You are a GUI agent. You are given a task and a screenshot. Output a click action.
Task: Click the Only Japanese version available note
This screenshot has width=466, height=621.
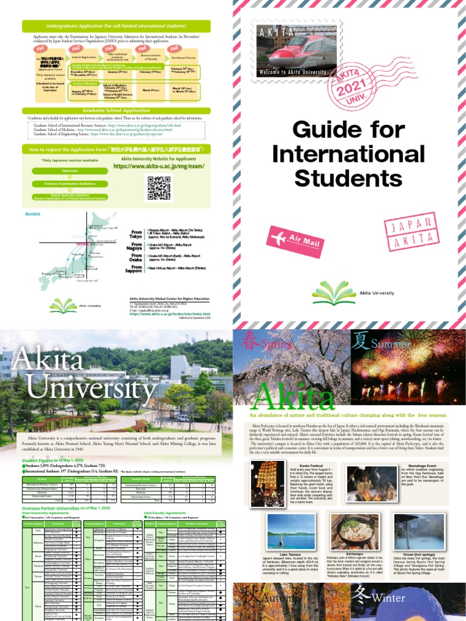click(70, 160)
